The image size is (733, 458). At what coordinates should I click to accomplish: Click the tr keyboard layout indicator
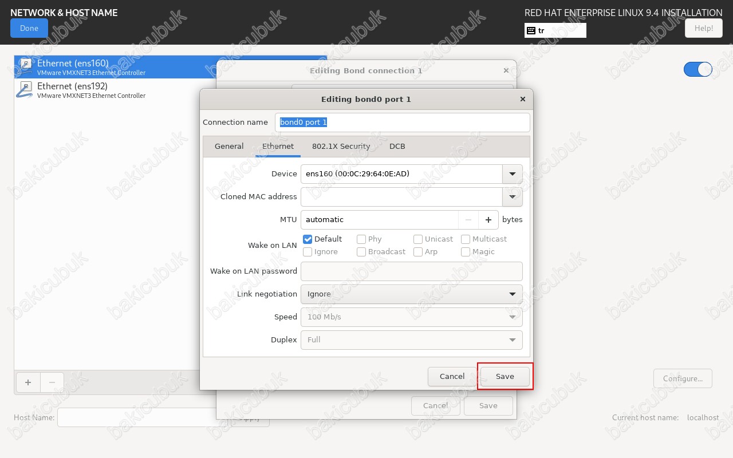555,30
